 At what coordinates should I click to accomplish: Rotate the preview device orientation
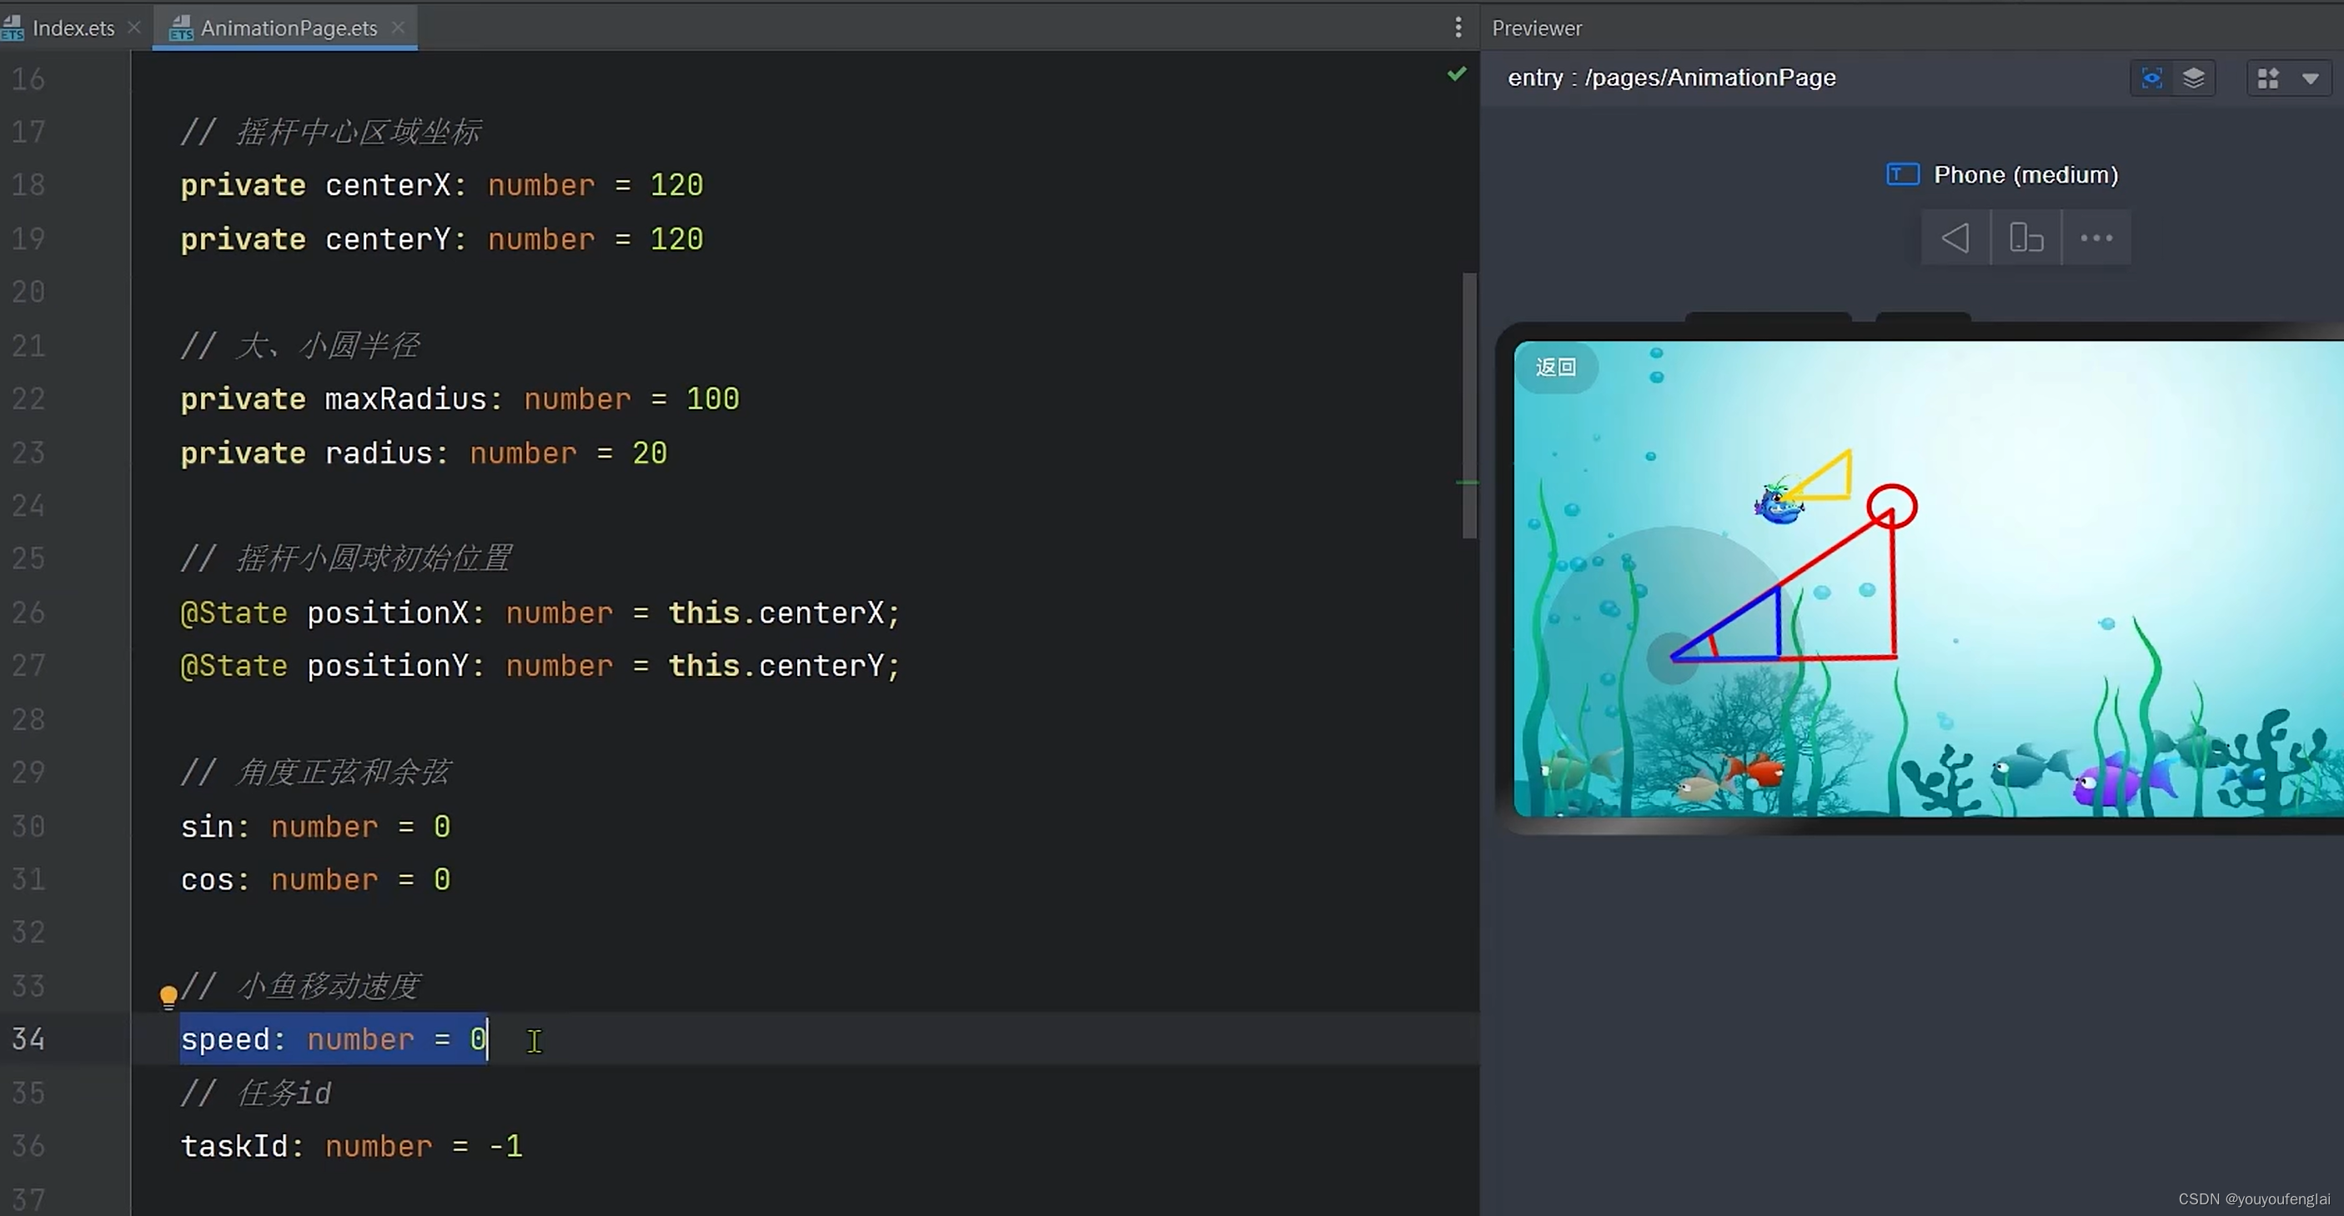2026,238
